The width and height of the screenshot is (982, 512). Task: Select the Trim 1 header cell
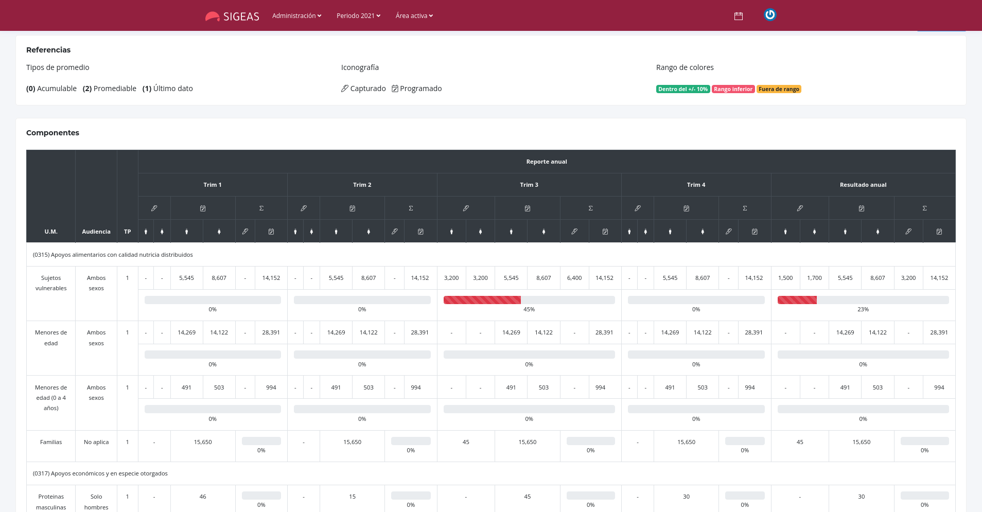coord(213,185)
